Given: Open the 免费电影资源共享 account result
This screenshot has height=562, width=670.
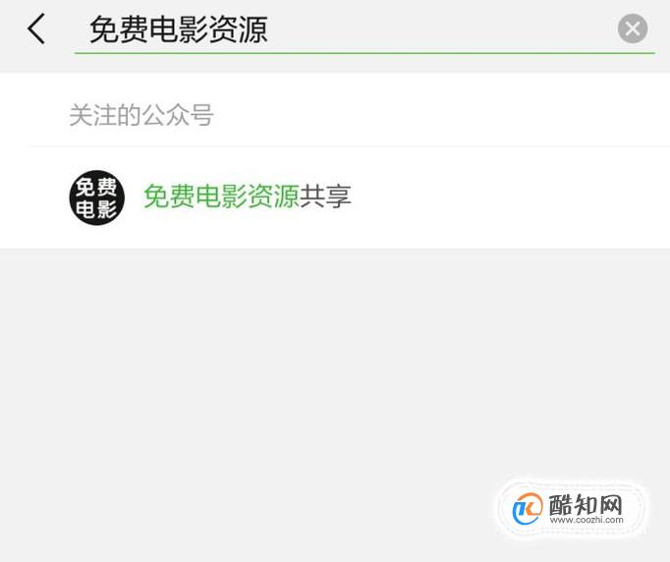Looking at the screenshot, I should 335,197.
